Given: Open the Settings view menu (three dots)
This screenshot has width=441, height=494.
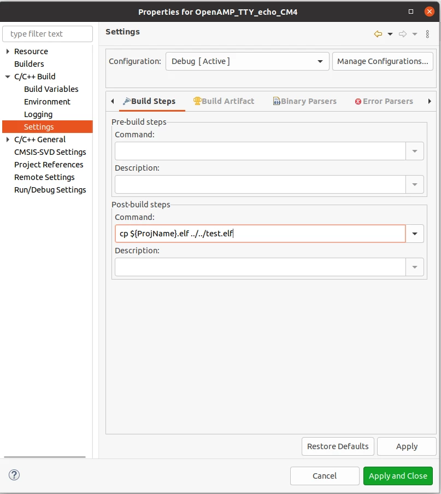Looking at the screenshot, I should pyautogui.click(x=427, y=34).
